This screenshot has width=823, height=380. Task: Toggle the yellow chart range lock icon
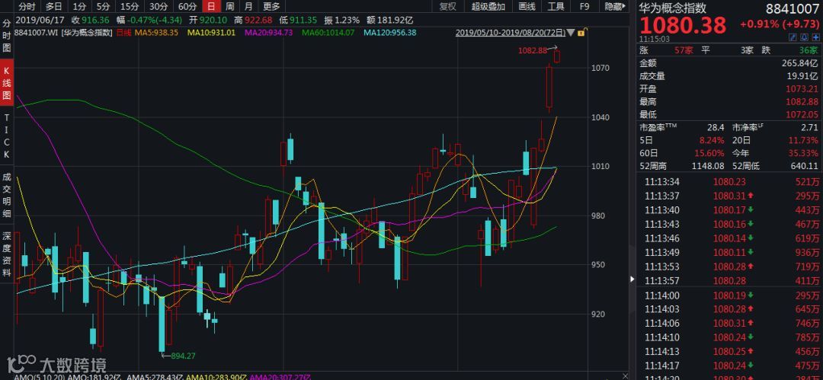(x=581, y=33)
